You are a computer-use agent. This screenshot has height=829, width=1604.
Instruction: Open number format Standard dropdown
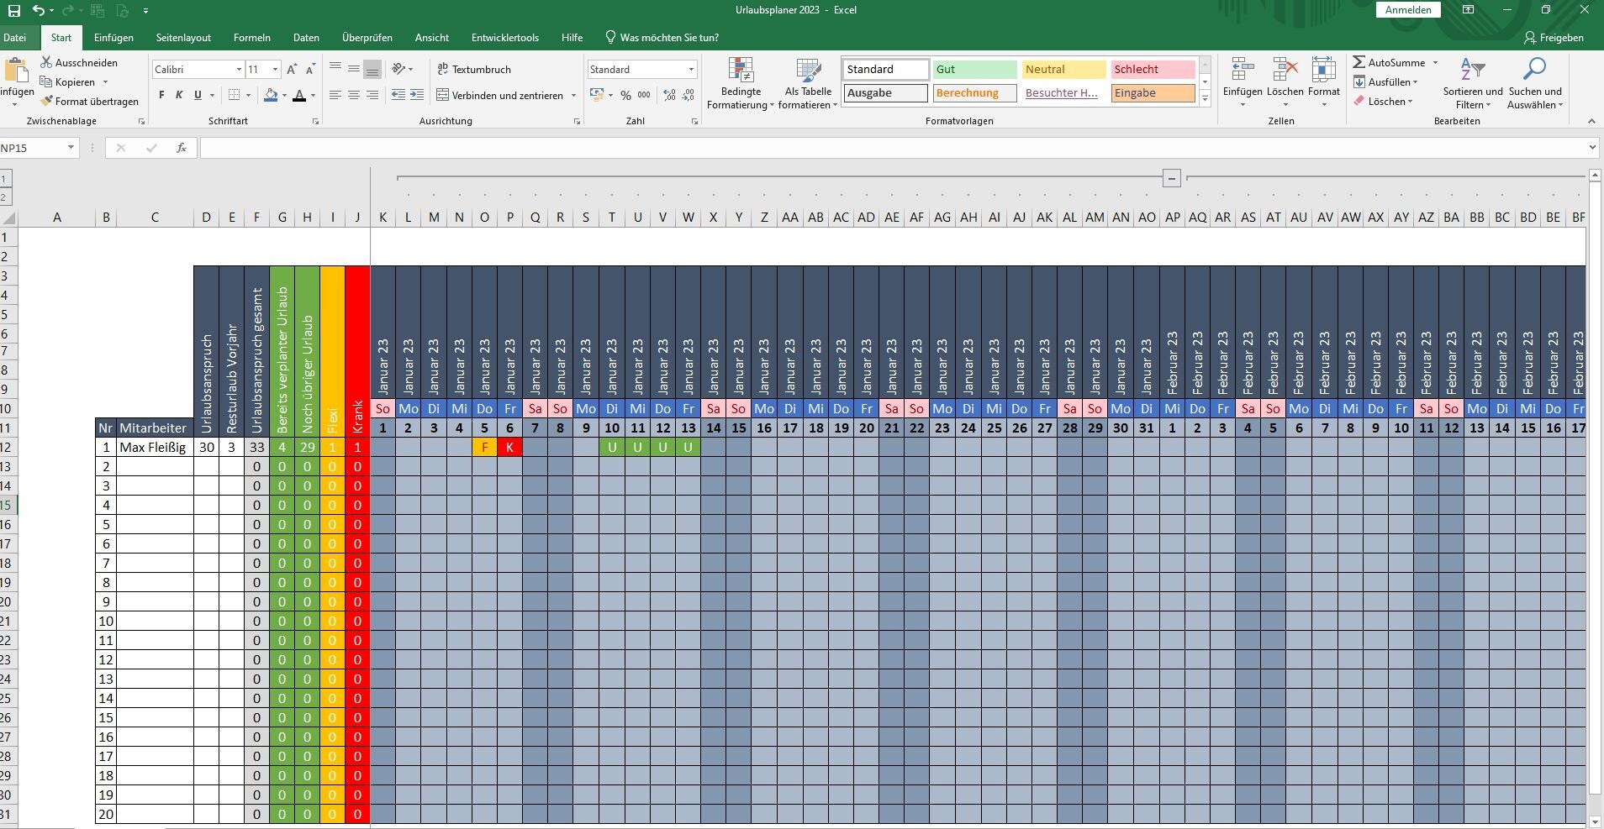coord(691,69)
